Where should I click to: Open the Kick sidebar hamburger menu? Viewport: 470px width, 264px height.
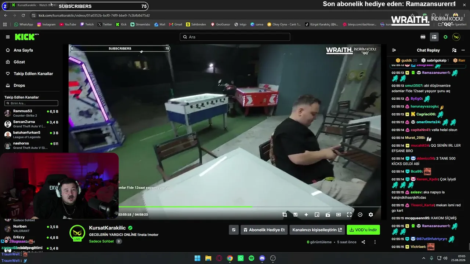pos(8,37)
